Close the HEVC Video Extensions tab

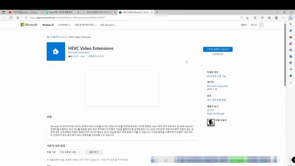click(152, 12)
